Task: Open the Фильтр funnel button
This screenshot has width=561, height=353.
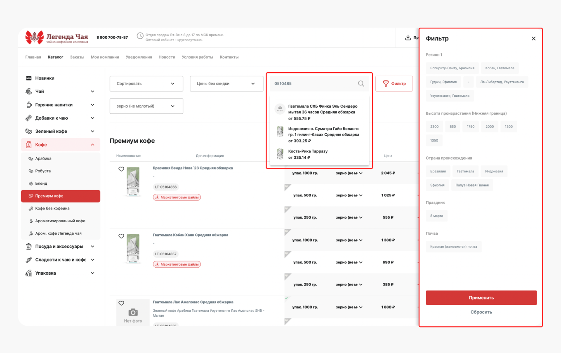Action: coord(394,84)
